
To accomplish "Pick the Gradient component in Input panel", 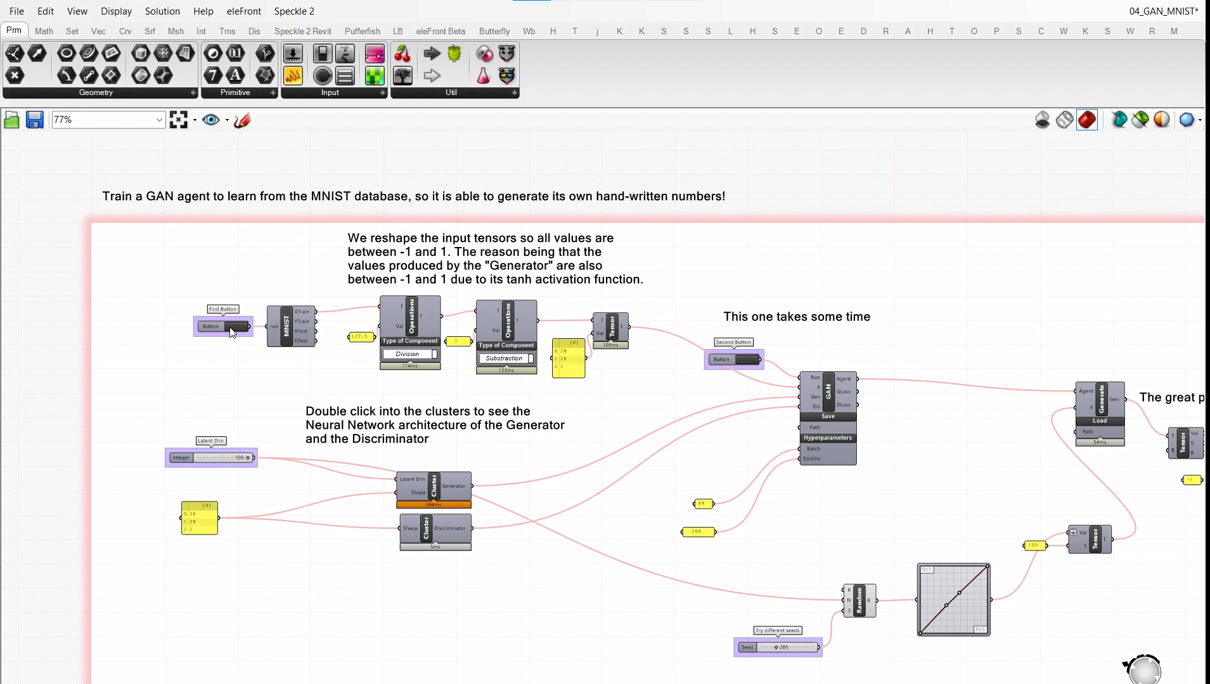I will coord(375,54).
